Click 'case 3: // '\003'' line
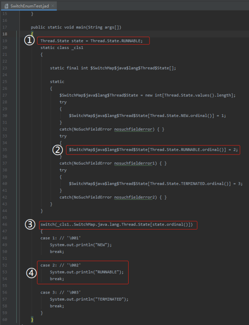The image size is (249, 325). (61, 292)
